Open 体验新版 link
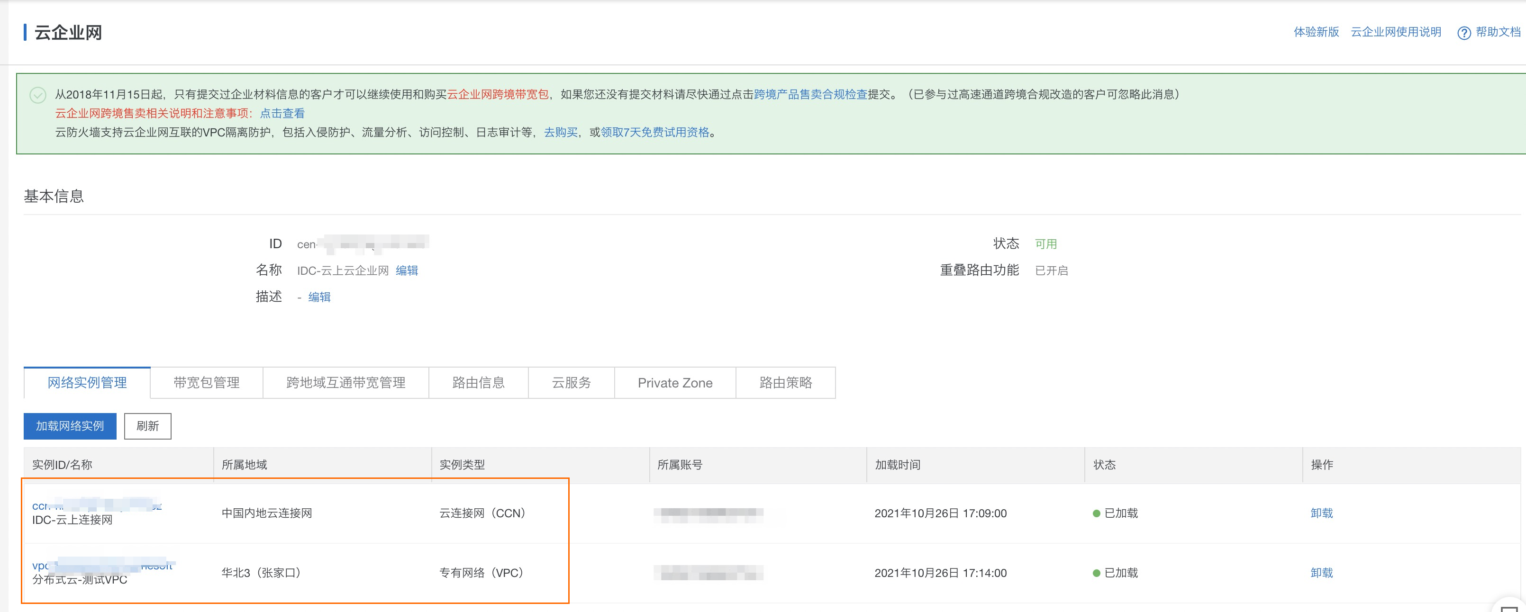1526x612 pixels. (x=1316, y=32)
